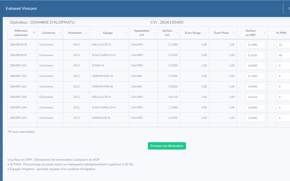This screenshot has height=181, width=290.
Task: Sort by Appellation CVI sort arrows
Action: (x=155, y=33)
